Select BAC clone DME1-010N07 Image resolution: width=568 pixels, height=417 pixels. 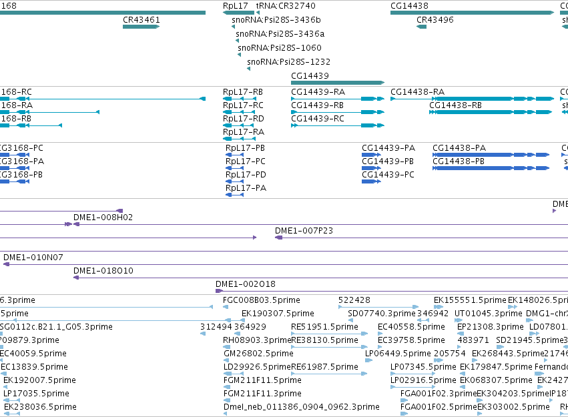coord(286,265)
